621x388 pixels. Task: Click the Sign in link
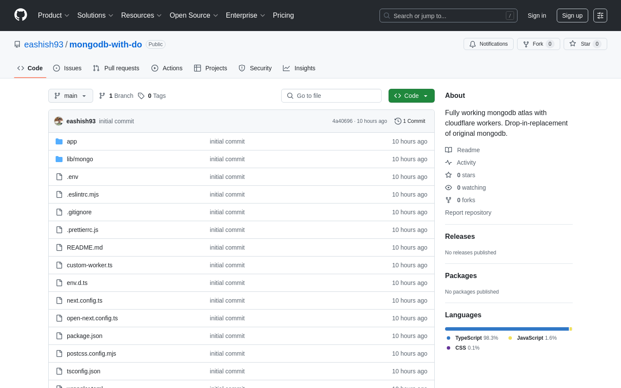point(537,16)
